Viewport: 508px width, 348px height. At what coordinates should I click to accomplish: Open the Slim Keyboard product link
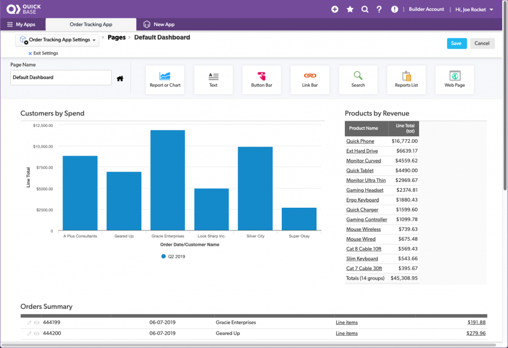point(362,259)
